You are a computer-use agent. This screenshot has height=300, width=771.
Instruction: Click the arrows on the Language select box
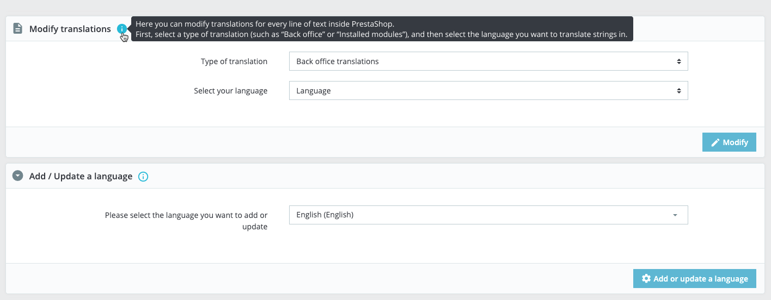pyautogui.click(x=679, y=91)
